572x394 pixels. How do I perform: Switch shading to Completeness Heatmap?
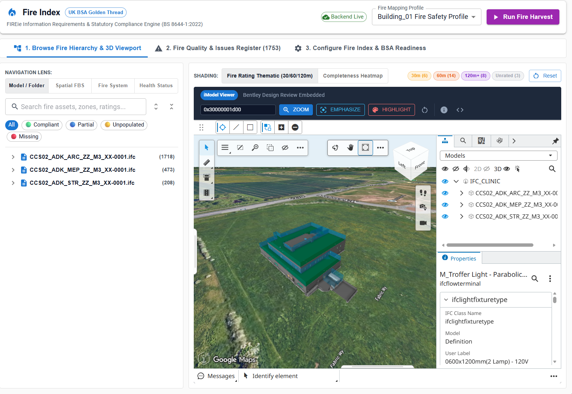(353, 76)
